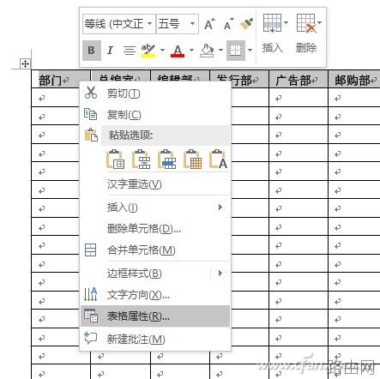Open the font name combo box
The height and width of the screenshot is (379, 380).
pyautogui.click(x=119, y=24)
